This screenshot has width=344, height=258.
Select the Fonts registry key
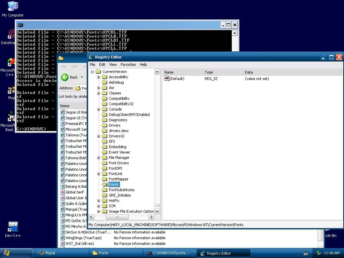(x=114, y=184)
